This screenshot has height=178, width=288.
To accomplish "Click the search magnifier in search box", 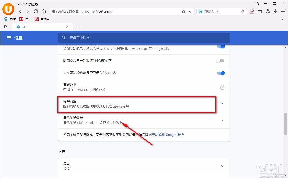I will [x=243, y=11].
